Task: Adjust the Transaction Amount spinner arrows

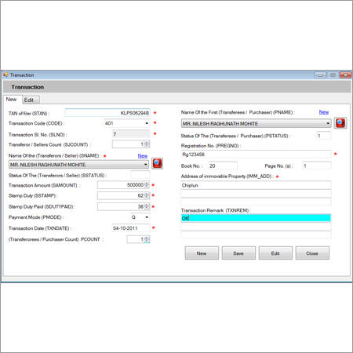Action: [x=147, y=185]
